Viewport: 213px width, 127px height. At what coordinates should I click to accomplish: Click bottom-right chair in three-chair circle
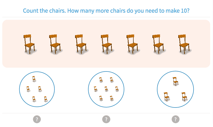(184, 96)
